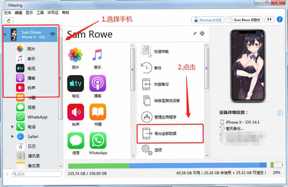Open the 显示 menu
This screenshot has height=187, width=288.
29,13
